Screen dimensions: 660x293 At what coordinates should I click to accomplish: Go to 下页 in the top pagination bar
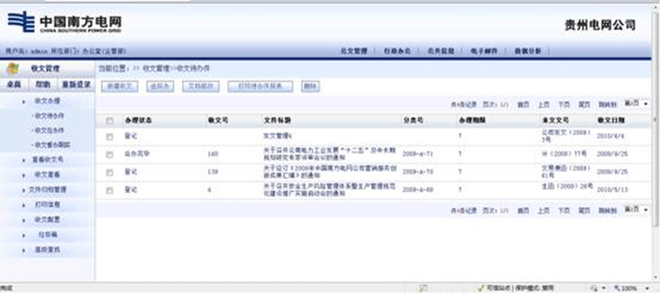(x=564, y=104)
